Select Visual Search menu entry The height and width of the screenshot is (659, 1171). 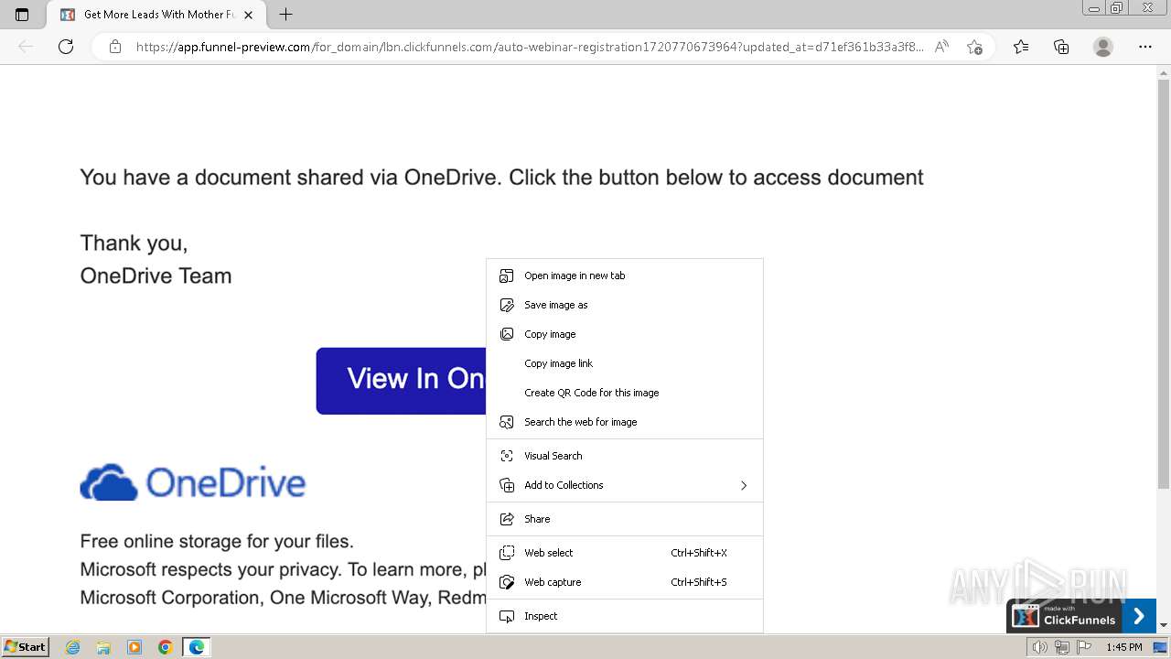(625, 456)
